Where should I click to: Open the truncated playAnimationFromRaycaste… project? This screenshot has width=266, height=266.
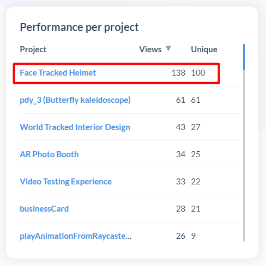coord(76,236)
